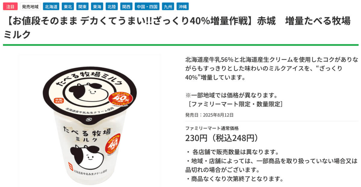
Task: Click the red 注目 badge
Action: tap(10, 6)
